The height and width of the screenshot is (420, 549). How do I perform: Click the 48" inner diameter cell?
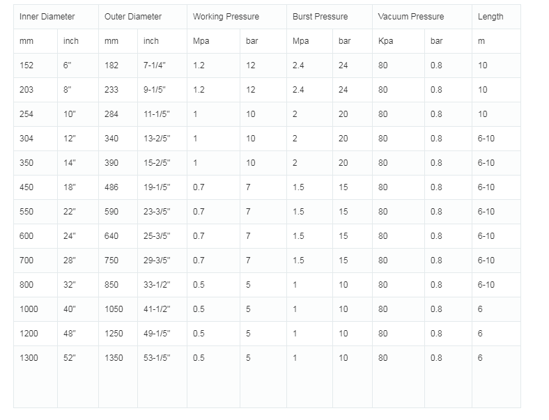click(x=69, y=334)
